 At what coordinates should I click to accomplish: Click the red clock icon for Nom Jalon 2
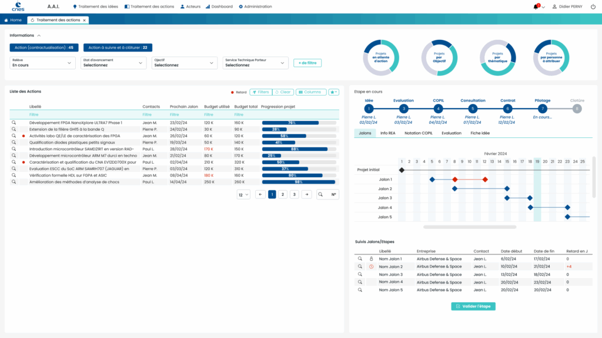[371, 266]
